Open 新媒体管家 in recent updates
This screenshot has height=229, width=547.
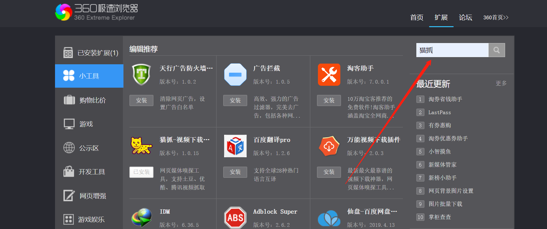pos(442,165)
